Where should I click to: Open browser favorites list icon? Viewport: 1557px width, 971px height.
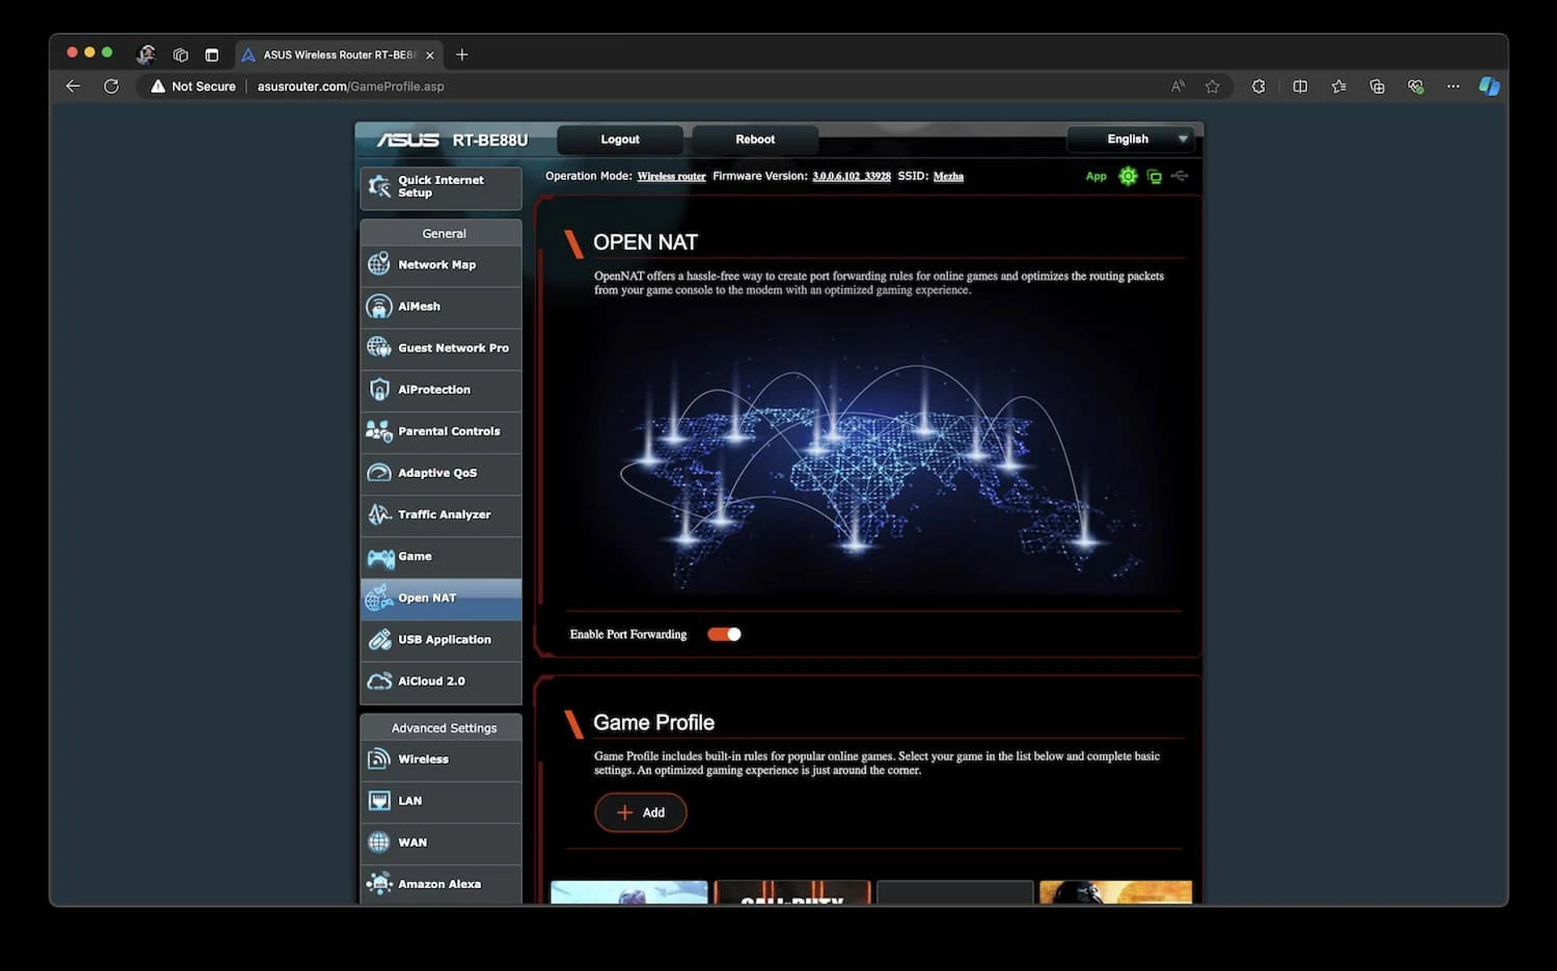1339,86
